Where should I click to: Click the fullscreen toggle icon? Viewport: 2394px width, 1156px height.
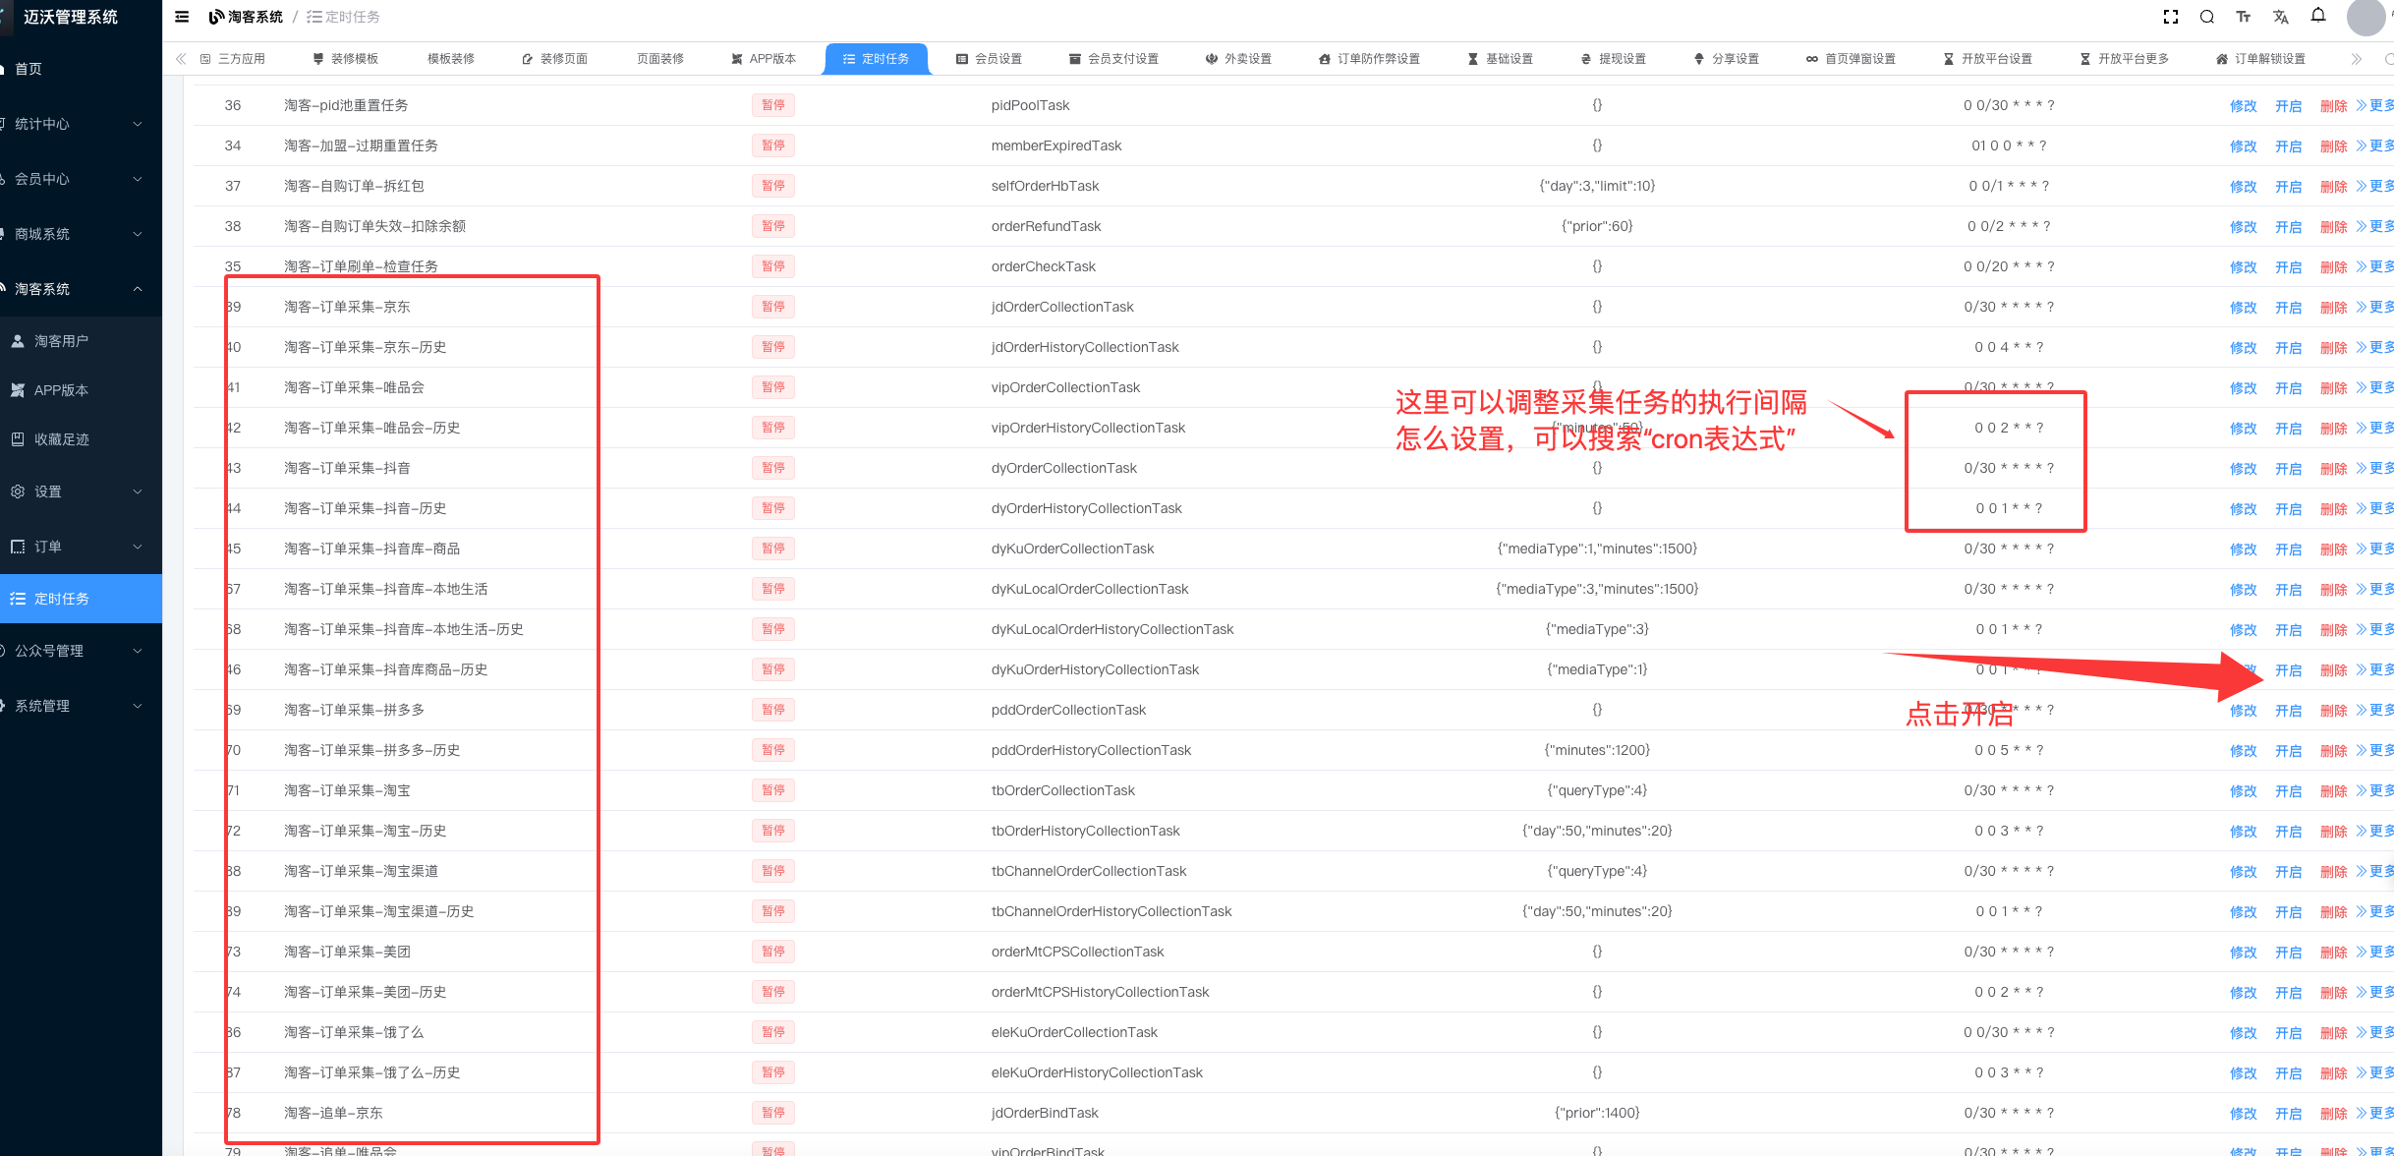(x=2171, y=17)
